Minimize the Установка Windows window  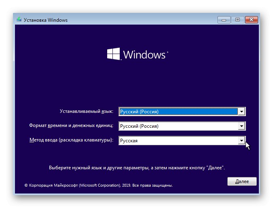(x=224, y=20)
